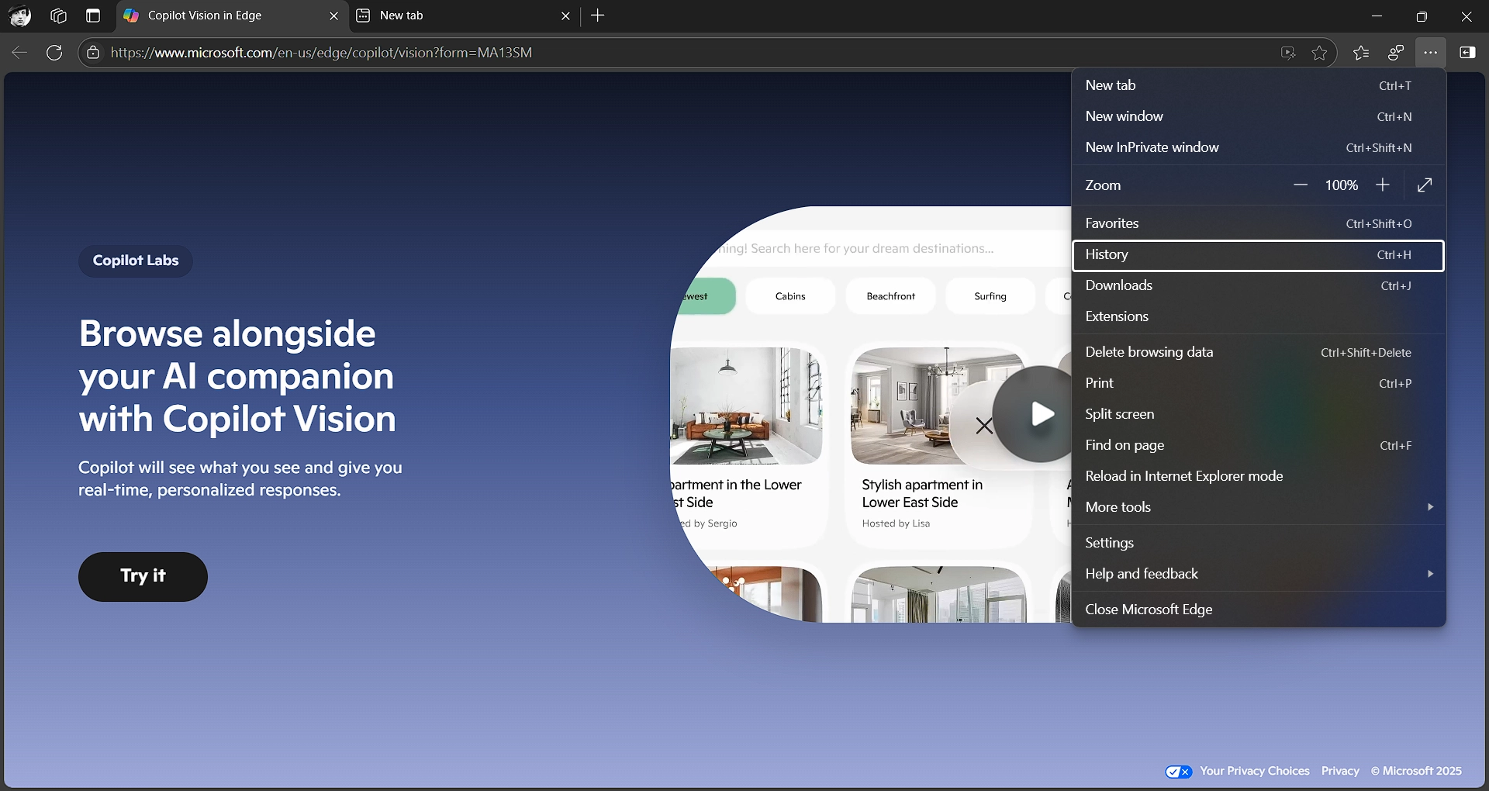
Task: Click the © Microsoft 2025 text
Action: point(1416,771)
